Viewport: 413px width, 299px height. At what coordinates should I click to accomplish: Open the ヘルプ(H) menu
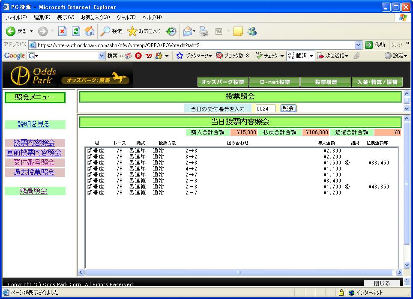tap(152, 18)
